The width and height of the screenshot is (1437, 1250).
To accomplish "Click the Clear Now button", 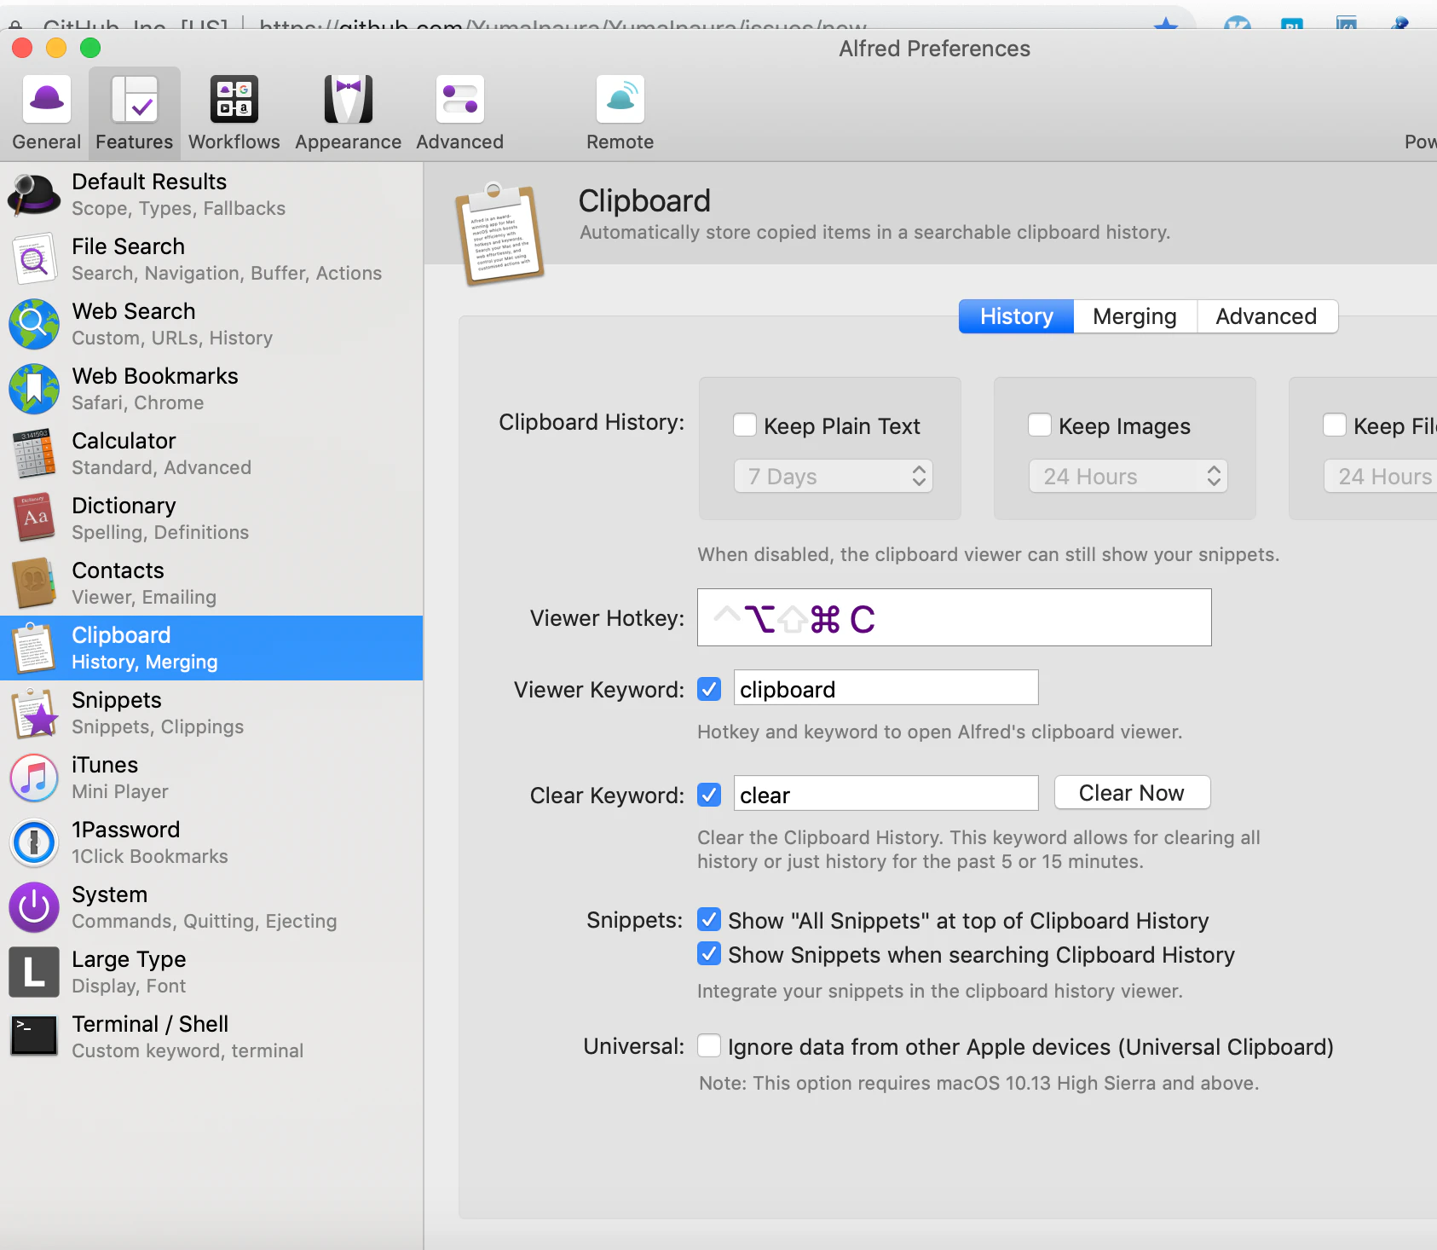I will (x=1132, y=793).
